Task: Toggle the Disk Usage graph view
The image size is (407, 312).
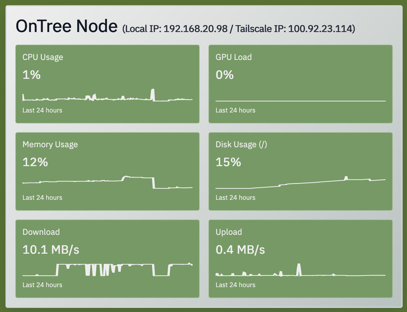Action: click(300, 185)
